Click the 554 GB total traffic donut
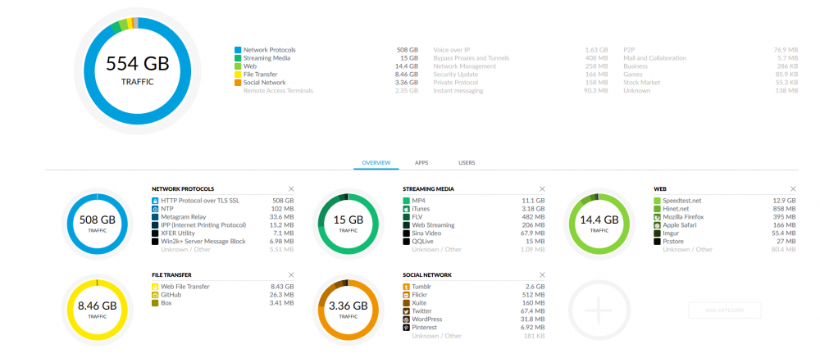Image resolution: width=820 pixels, height=358 pixels. pos(138,71)
